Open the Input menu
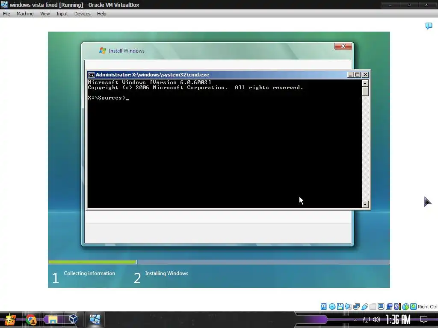The width and height of the screenshot is (438, 328). coord(62,14)
